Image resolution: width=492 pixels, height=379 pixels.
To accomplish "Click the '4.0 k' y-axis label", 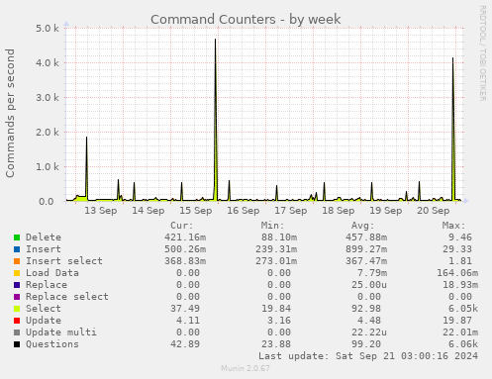I will (48, 62).
